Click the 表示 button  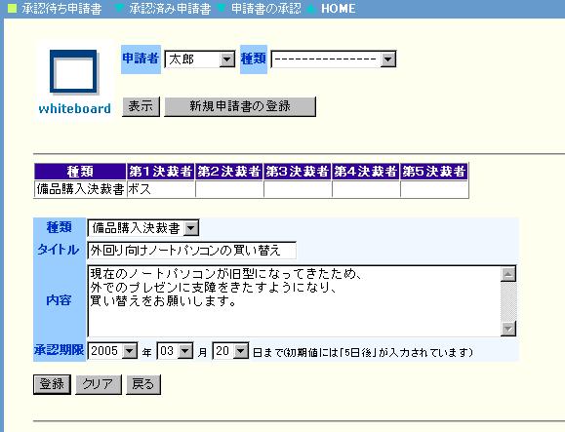click(x=141, y=106)
